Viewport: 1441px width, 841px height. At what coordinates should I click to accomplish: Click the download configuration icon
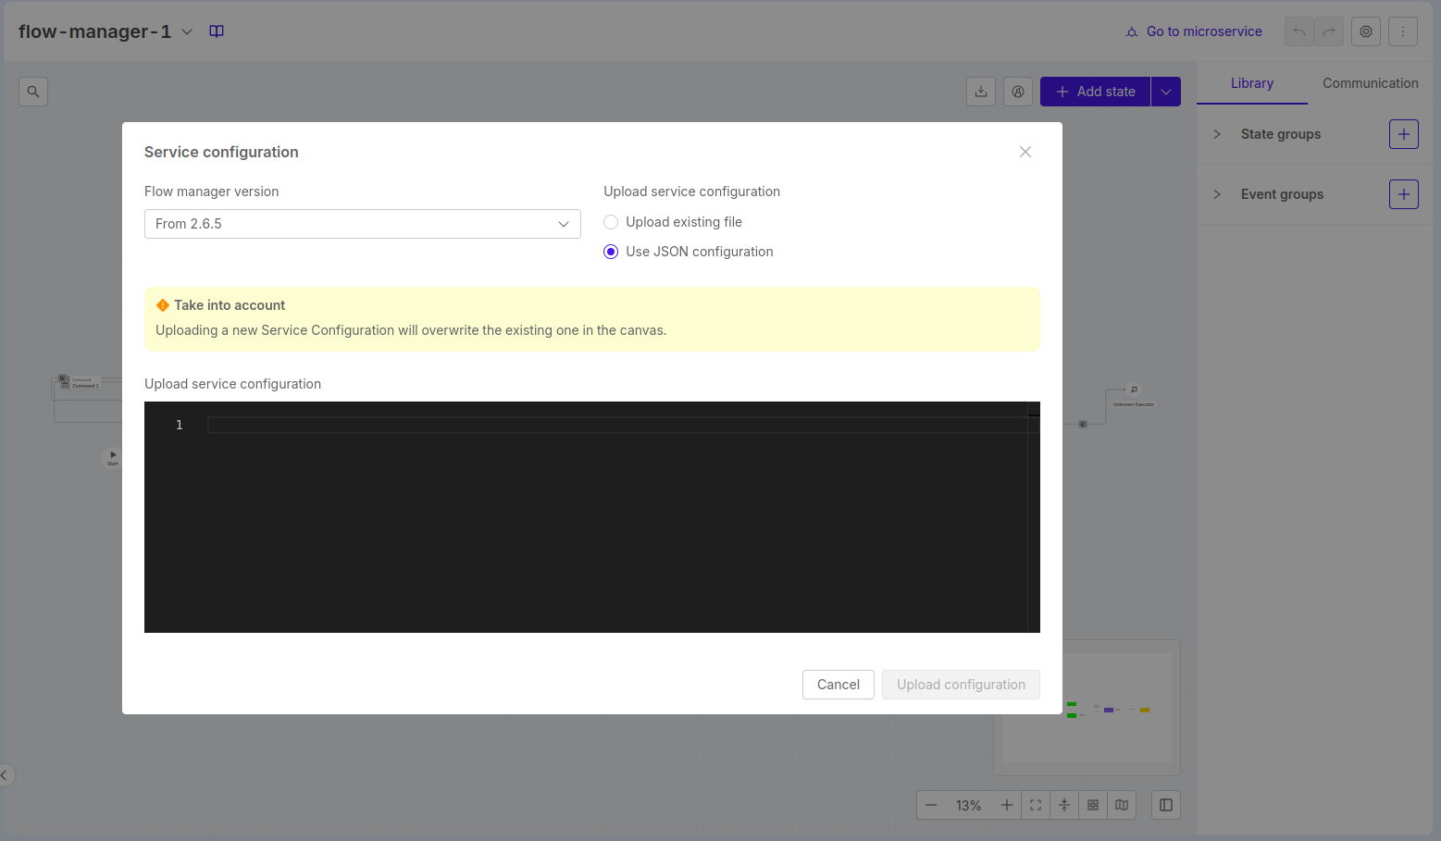981,92
